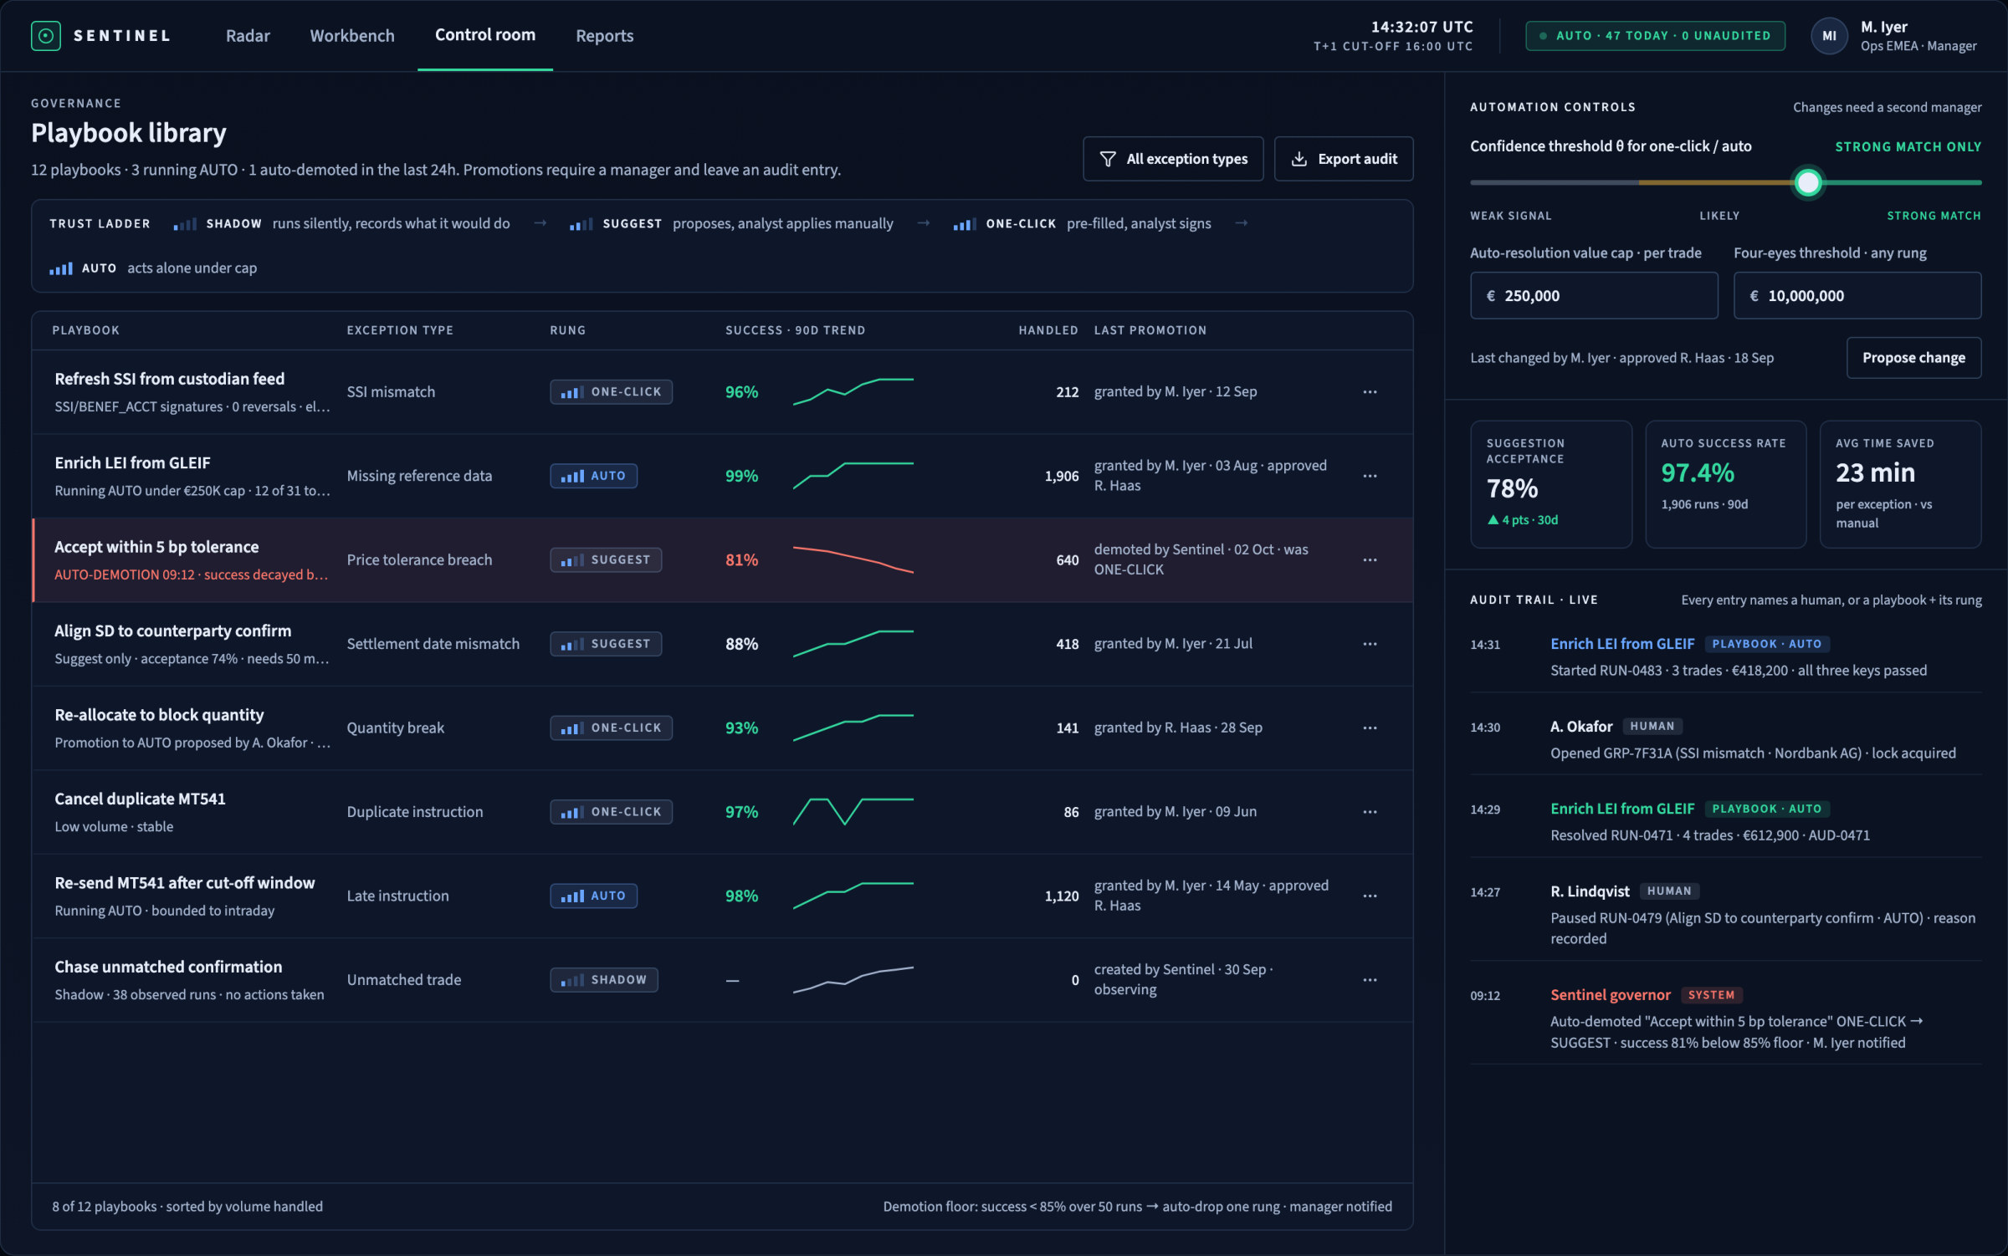Viewport: 2008px width, 1256px height.
Task: Click the ONE-CLICK signal icon in trust ladder
Action: (x=965, y=224)
